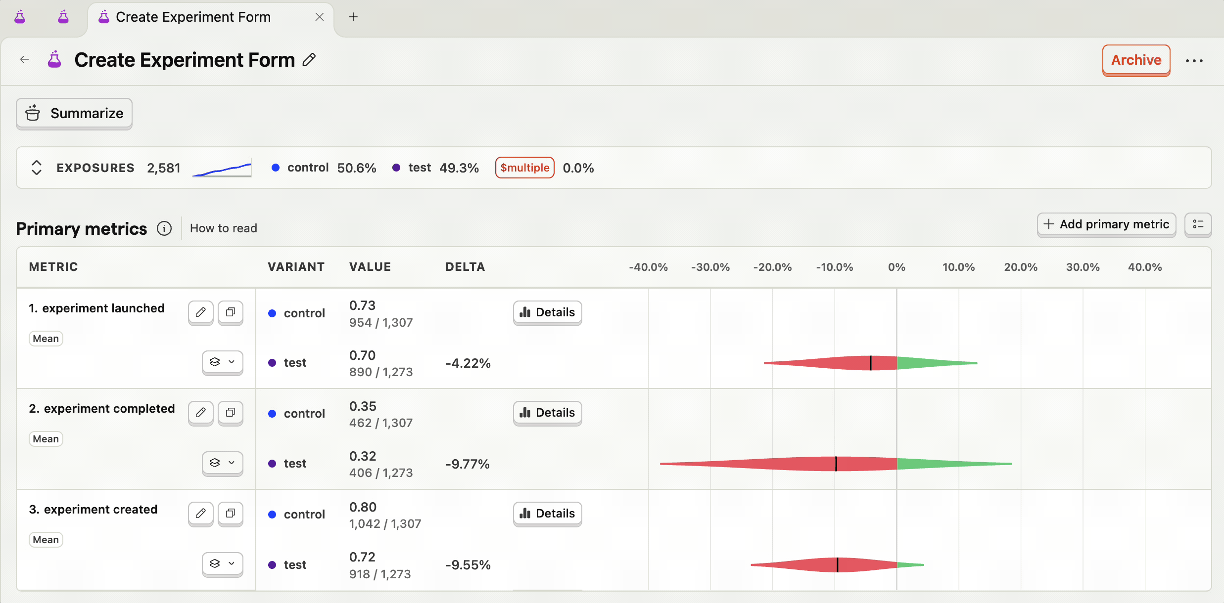Edit the "experiment launched" metric name
This screenshot has height=603, width=1224.
[x=200, y=312]
